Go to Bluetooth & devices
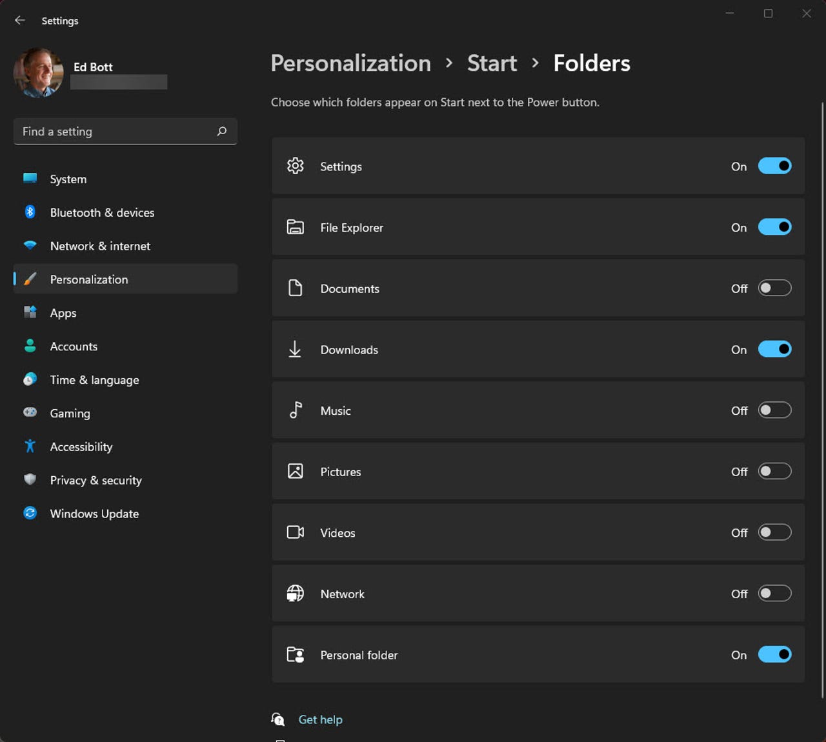Viewport: 826px width, 742px height. click(x=125, y=212)
